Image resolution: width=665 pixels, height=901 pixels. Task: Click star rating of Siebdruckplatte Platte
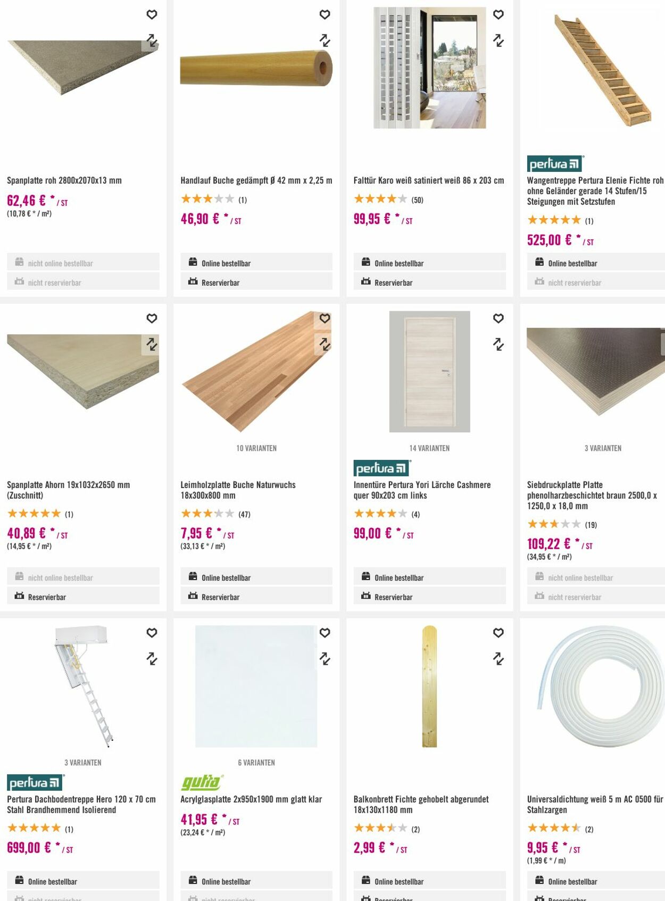(553, 524)
